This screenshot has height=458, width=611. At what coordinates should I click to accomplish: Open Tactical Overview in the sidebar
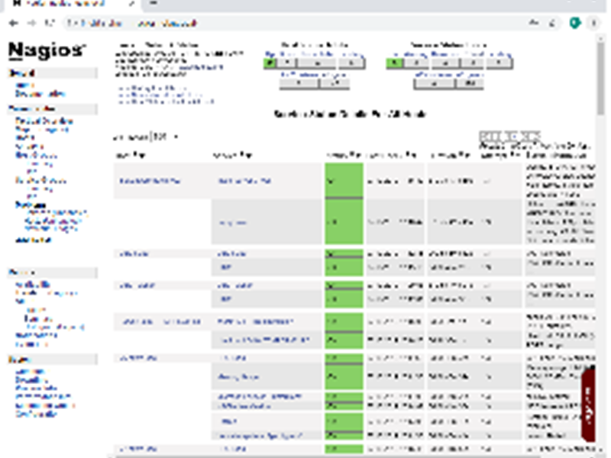[44, 121]
